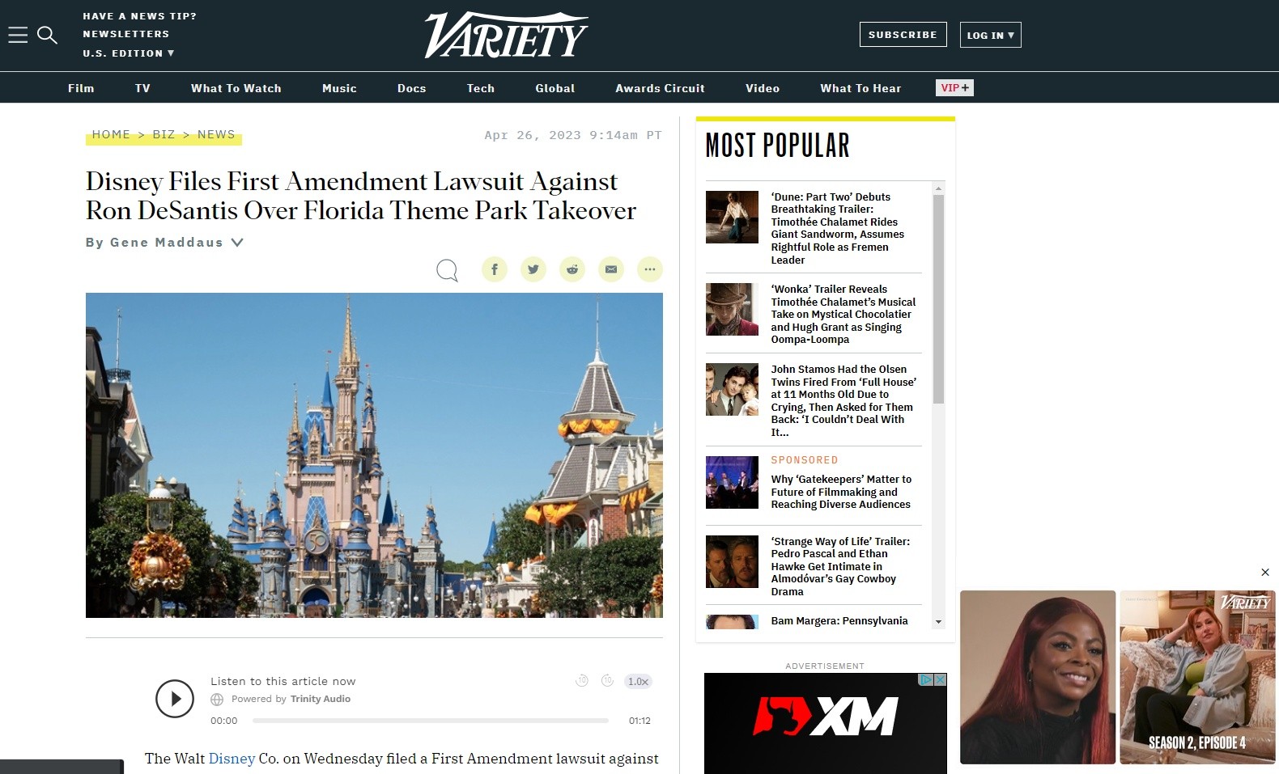1279x774 pixels.
Task: Click the Subscribe button
Action: [x=903, y=35]
